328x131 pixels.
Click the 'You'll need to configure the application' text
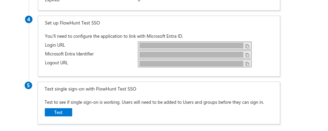click(114, 36)
